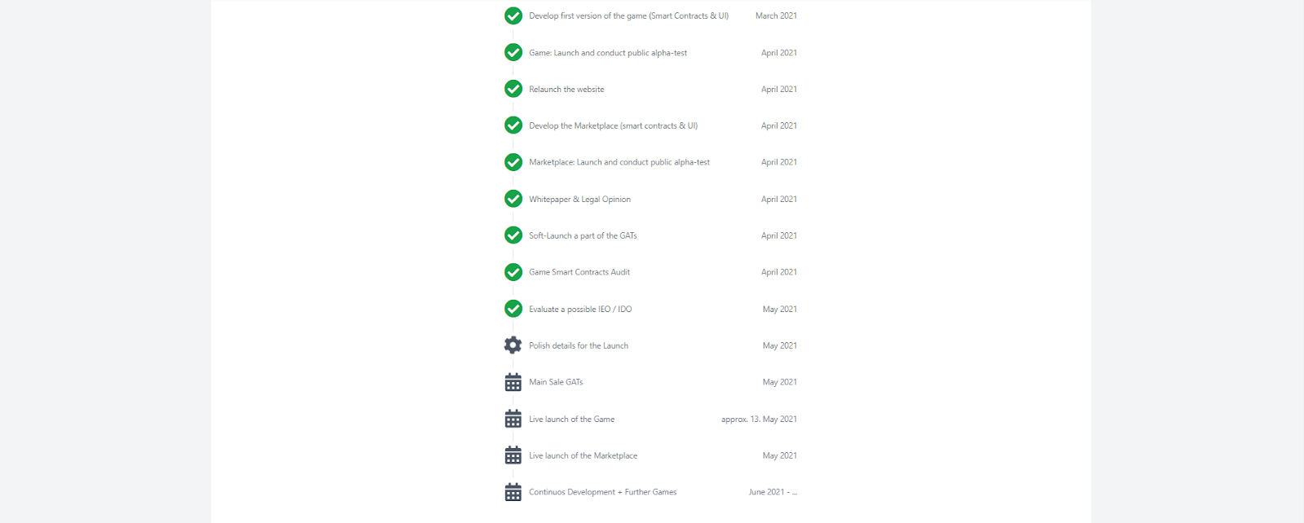Click green checkmark beside Relaunch the website

[513, 89]
